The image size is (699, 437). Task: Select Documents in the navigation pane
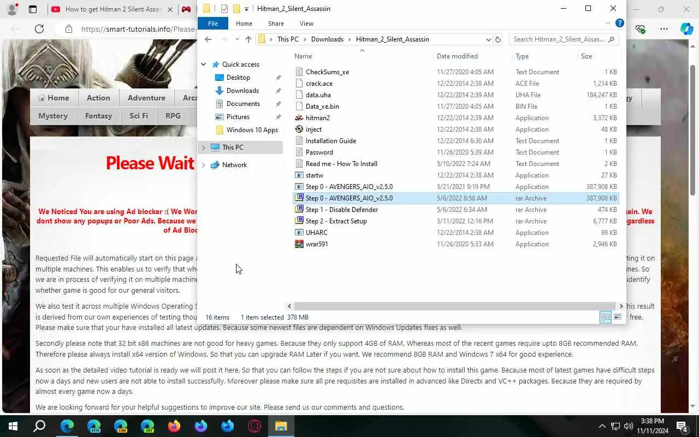coord(243,104)
